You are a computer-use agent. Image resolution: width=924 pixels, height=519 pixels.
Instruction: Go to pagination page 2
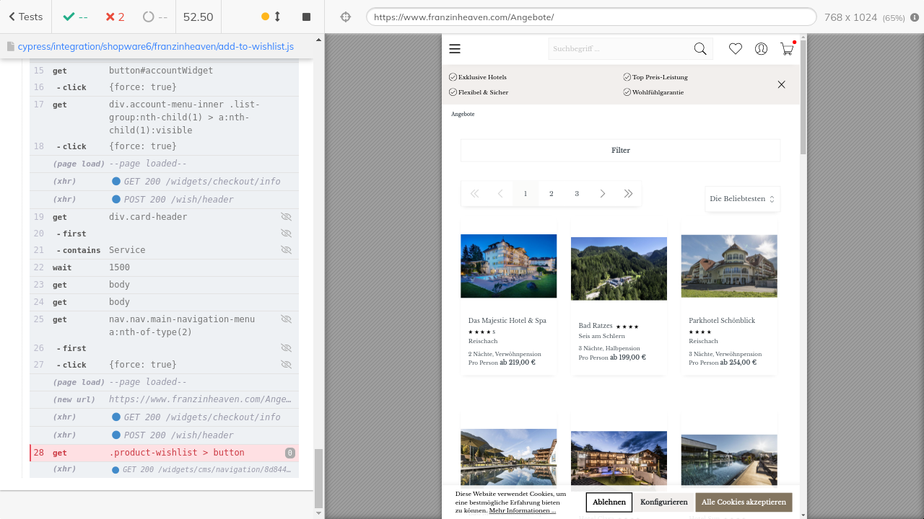[551, 194]
